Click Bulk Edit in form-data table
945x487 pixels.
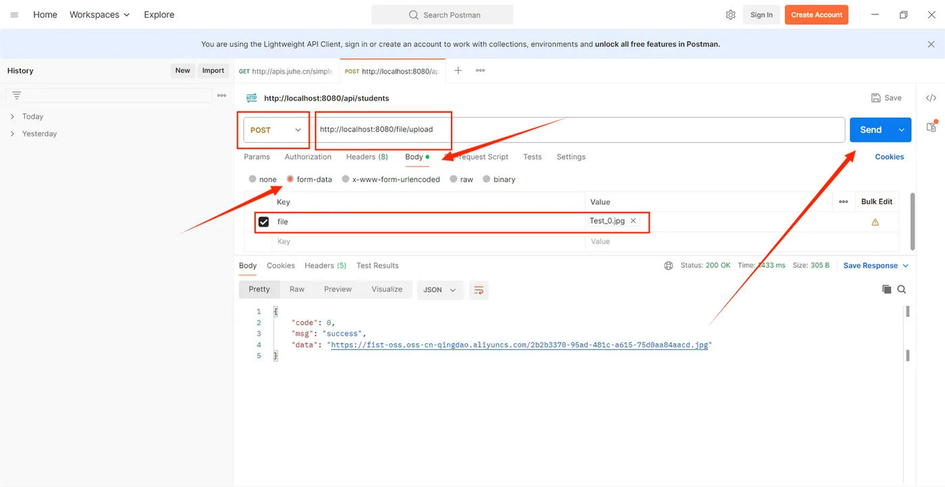[877, 202]
